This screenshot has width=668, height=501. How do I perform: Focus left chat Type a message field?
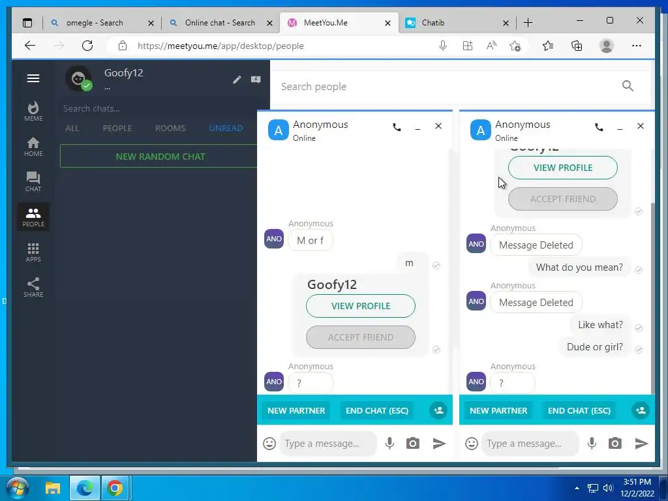328,444
